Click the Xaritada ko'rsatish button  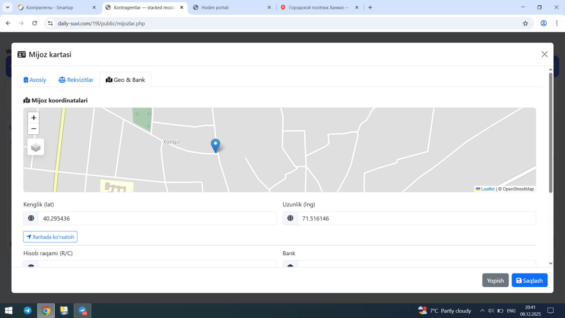pyautogui.click(x=50, y=237)
